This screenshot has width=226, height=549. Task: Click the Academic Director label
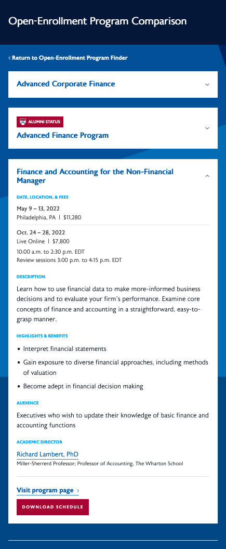click(x=39, y=442)
